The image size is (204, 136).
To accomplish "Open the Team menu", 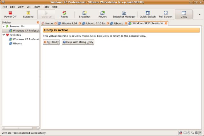I will (37, 7).
